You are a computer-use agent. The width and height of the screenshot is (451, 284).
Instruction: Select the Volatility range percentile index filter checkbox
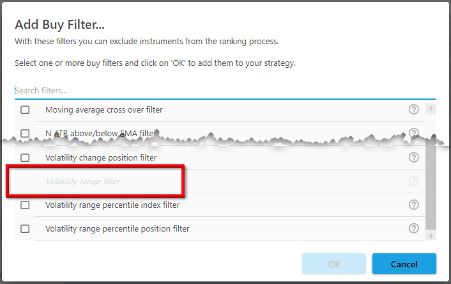pos(25,205)
